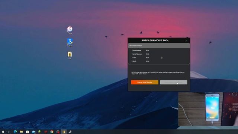238x134 pixels.
Task: Click the ECID label
Action: click(134, 58)
